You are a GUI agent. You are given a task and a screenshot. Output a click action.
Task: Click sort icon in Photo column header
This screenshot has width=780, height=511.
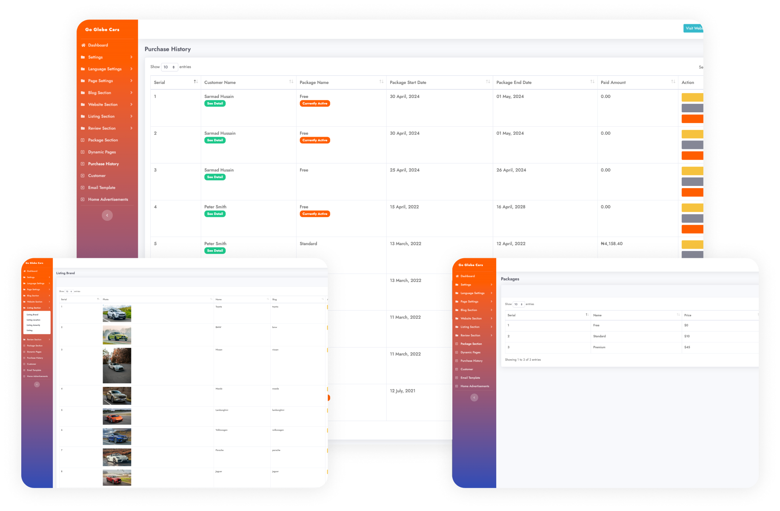point(211,299)
